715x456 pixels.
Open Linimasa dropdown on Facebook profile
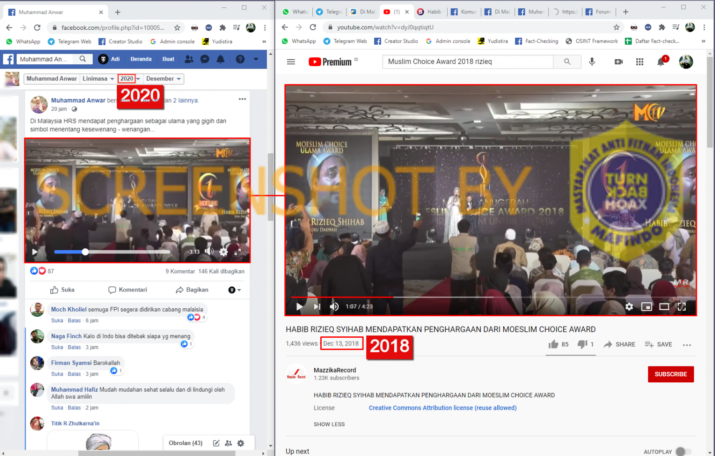[x=98, y=79]
